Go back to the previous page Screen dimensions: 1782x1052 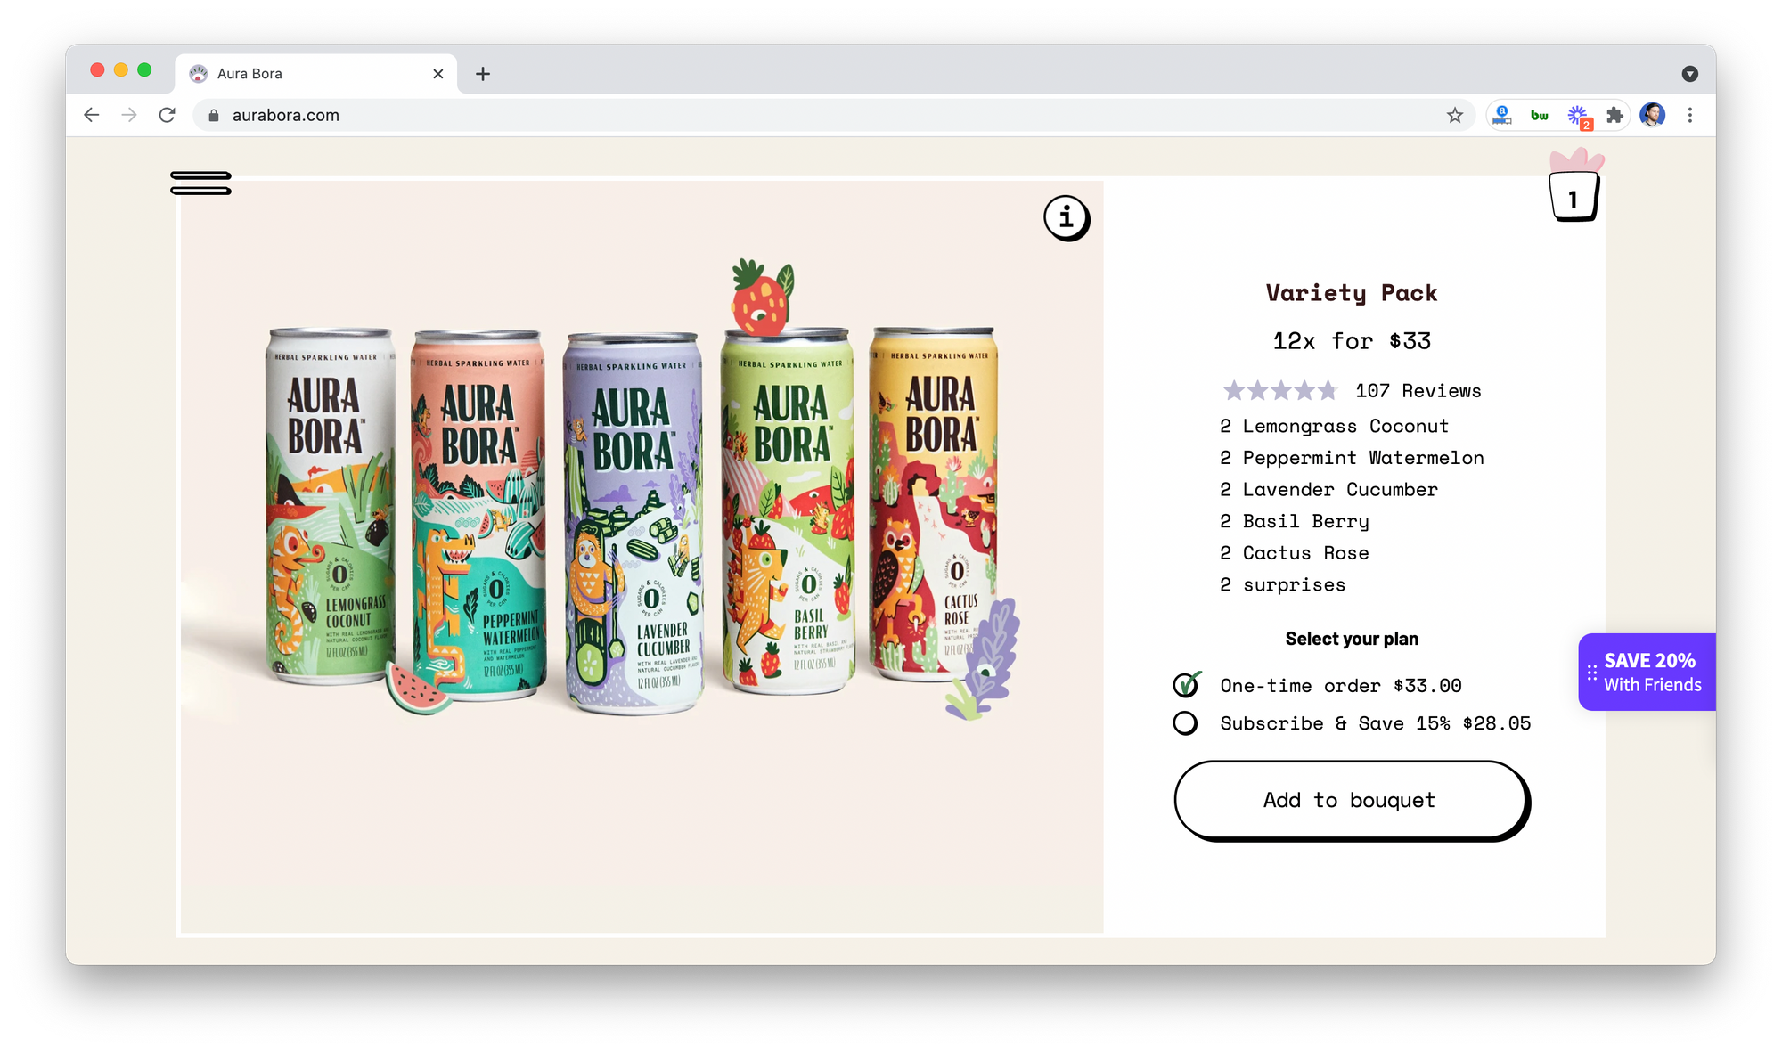(x=91, y=115)
